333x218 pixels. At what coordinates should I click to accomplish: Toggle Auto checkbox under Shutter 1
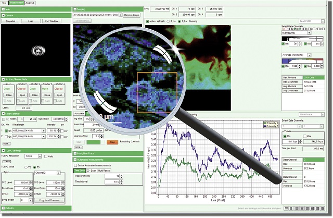19,101
